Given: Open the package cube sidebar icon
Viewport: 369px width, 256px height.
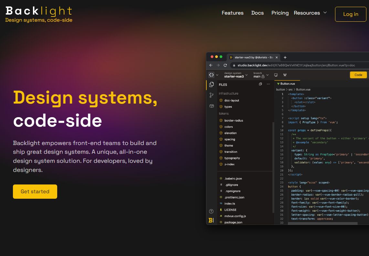Looking at the screenshot, I should [212, 106].
